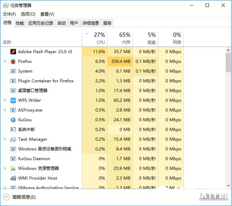
Task: Select the WMI Provider Host name
Action: (38, 178)
